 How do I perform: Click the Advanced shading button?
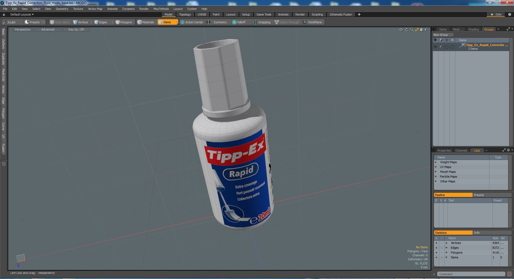[48, 30]
